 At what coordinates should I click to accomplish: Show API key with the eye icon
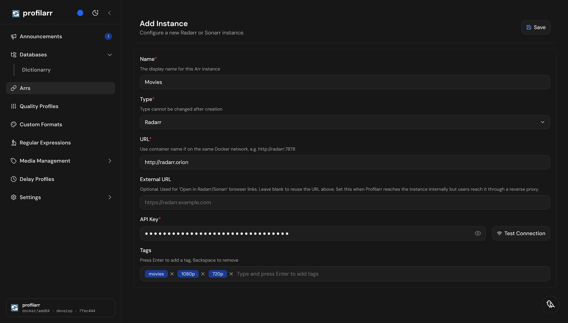[478, 233]
